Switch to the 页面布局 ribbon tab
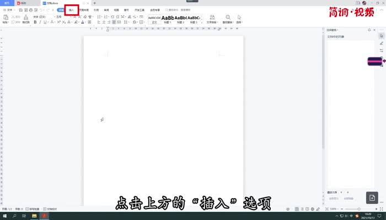Viewport: 386px width, 220px height. (x=84, y=10)
